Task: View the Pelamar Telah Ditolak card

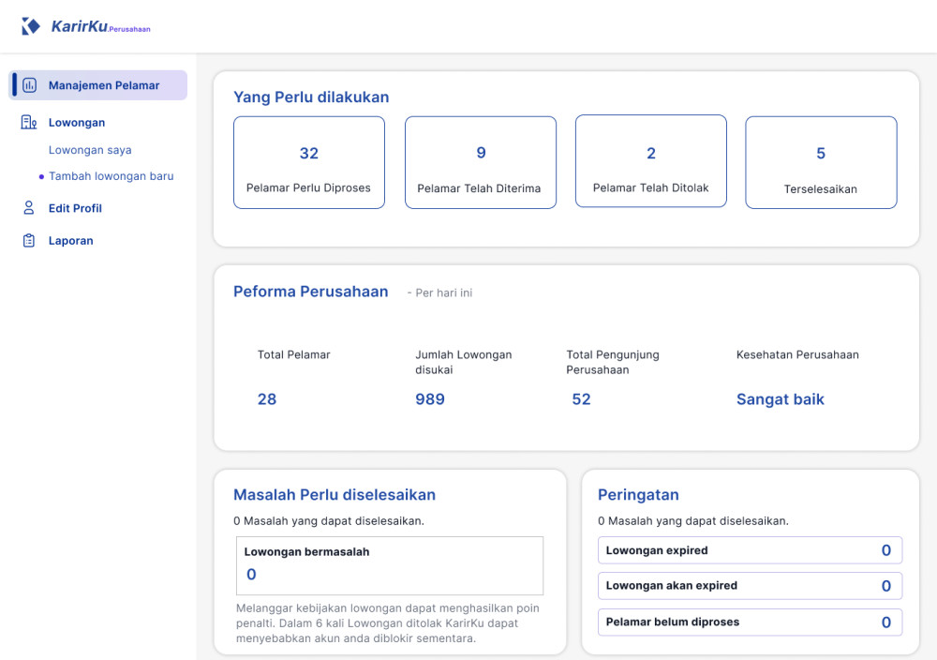Action: [x=650, y=161]
